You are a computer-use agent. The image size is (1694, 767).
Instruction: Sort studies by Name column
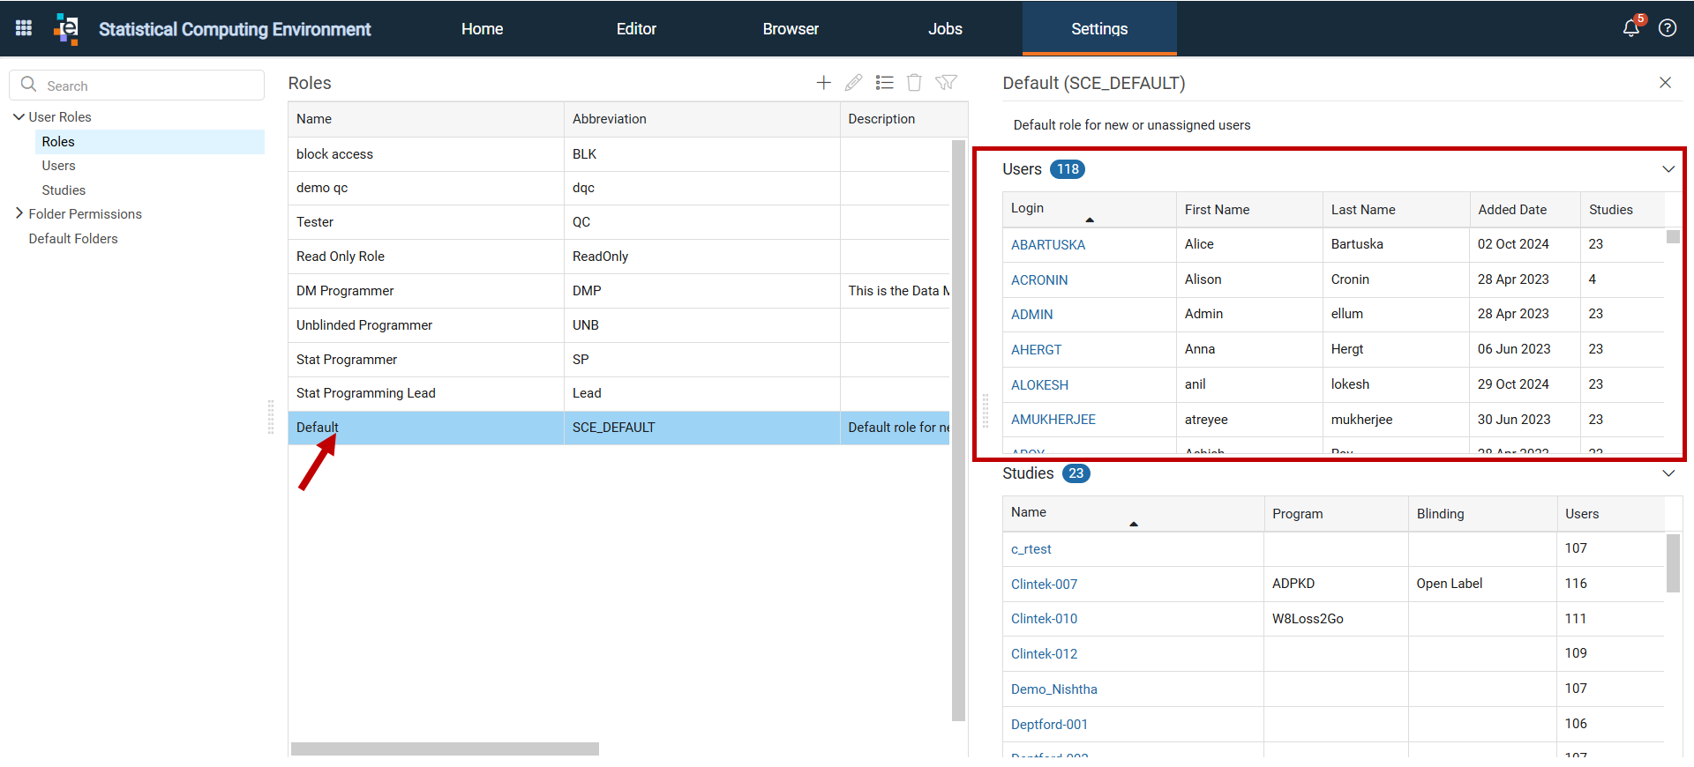click(x=1133, y=514)
